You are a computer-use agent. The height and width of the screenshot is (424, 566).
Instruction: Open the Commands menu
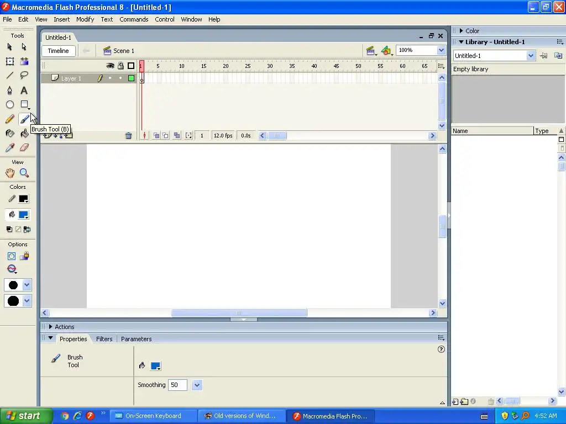(x=134, y=19)
